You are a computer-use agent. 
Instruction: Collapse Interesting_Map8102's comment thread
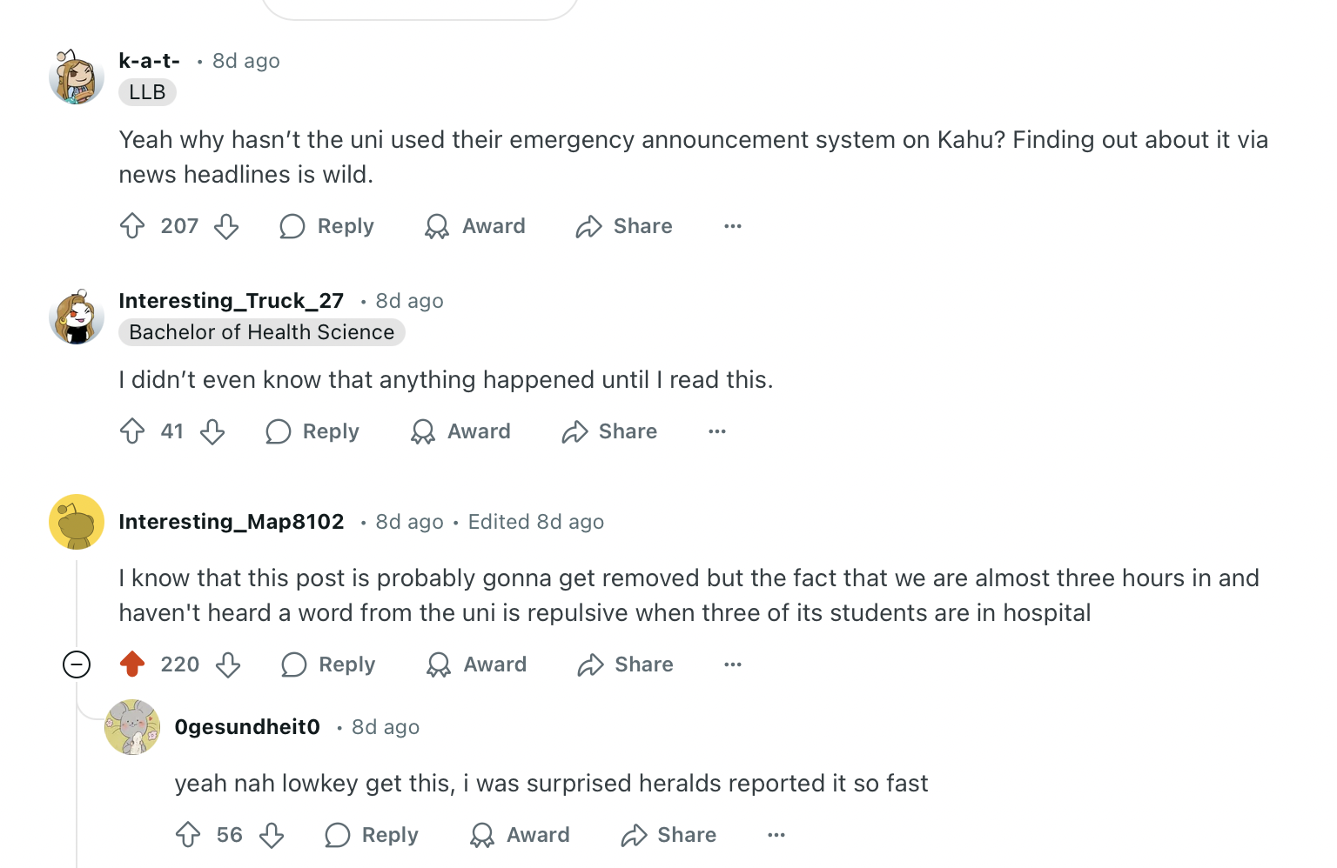pyautogui.click(x=77, y=664)
